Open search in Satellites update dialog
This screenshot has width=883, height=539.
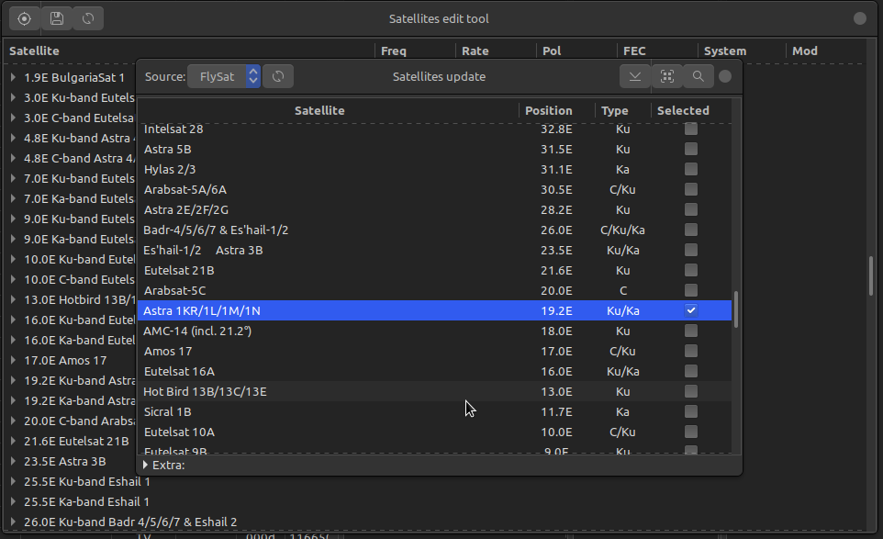[699, 76]
